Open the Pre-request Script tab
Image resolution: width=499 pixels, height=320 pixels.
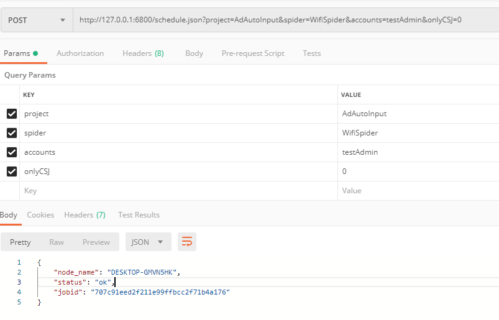click(253, 53)
